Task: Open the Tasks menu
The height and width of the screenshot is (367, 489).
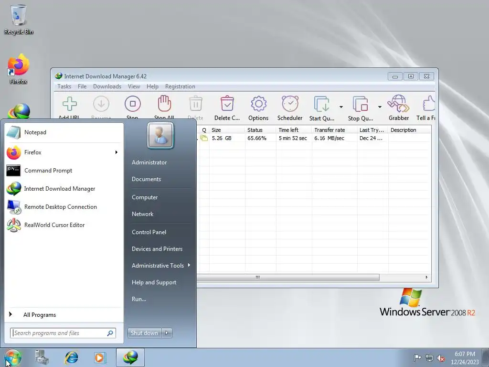Action: 64,86
